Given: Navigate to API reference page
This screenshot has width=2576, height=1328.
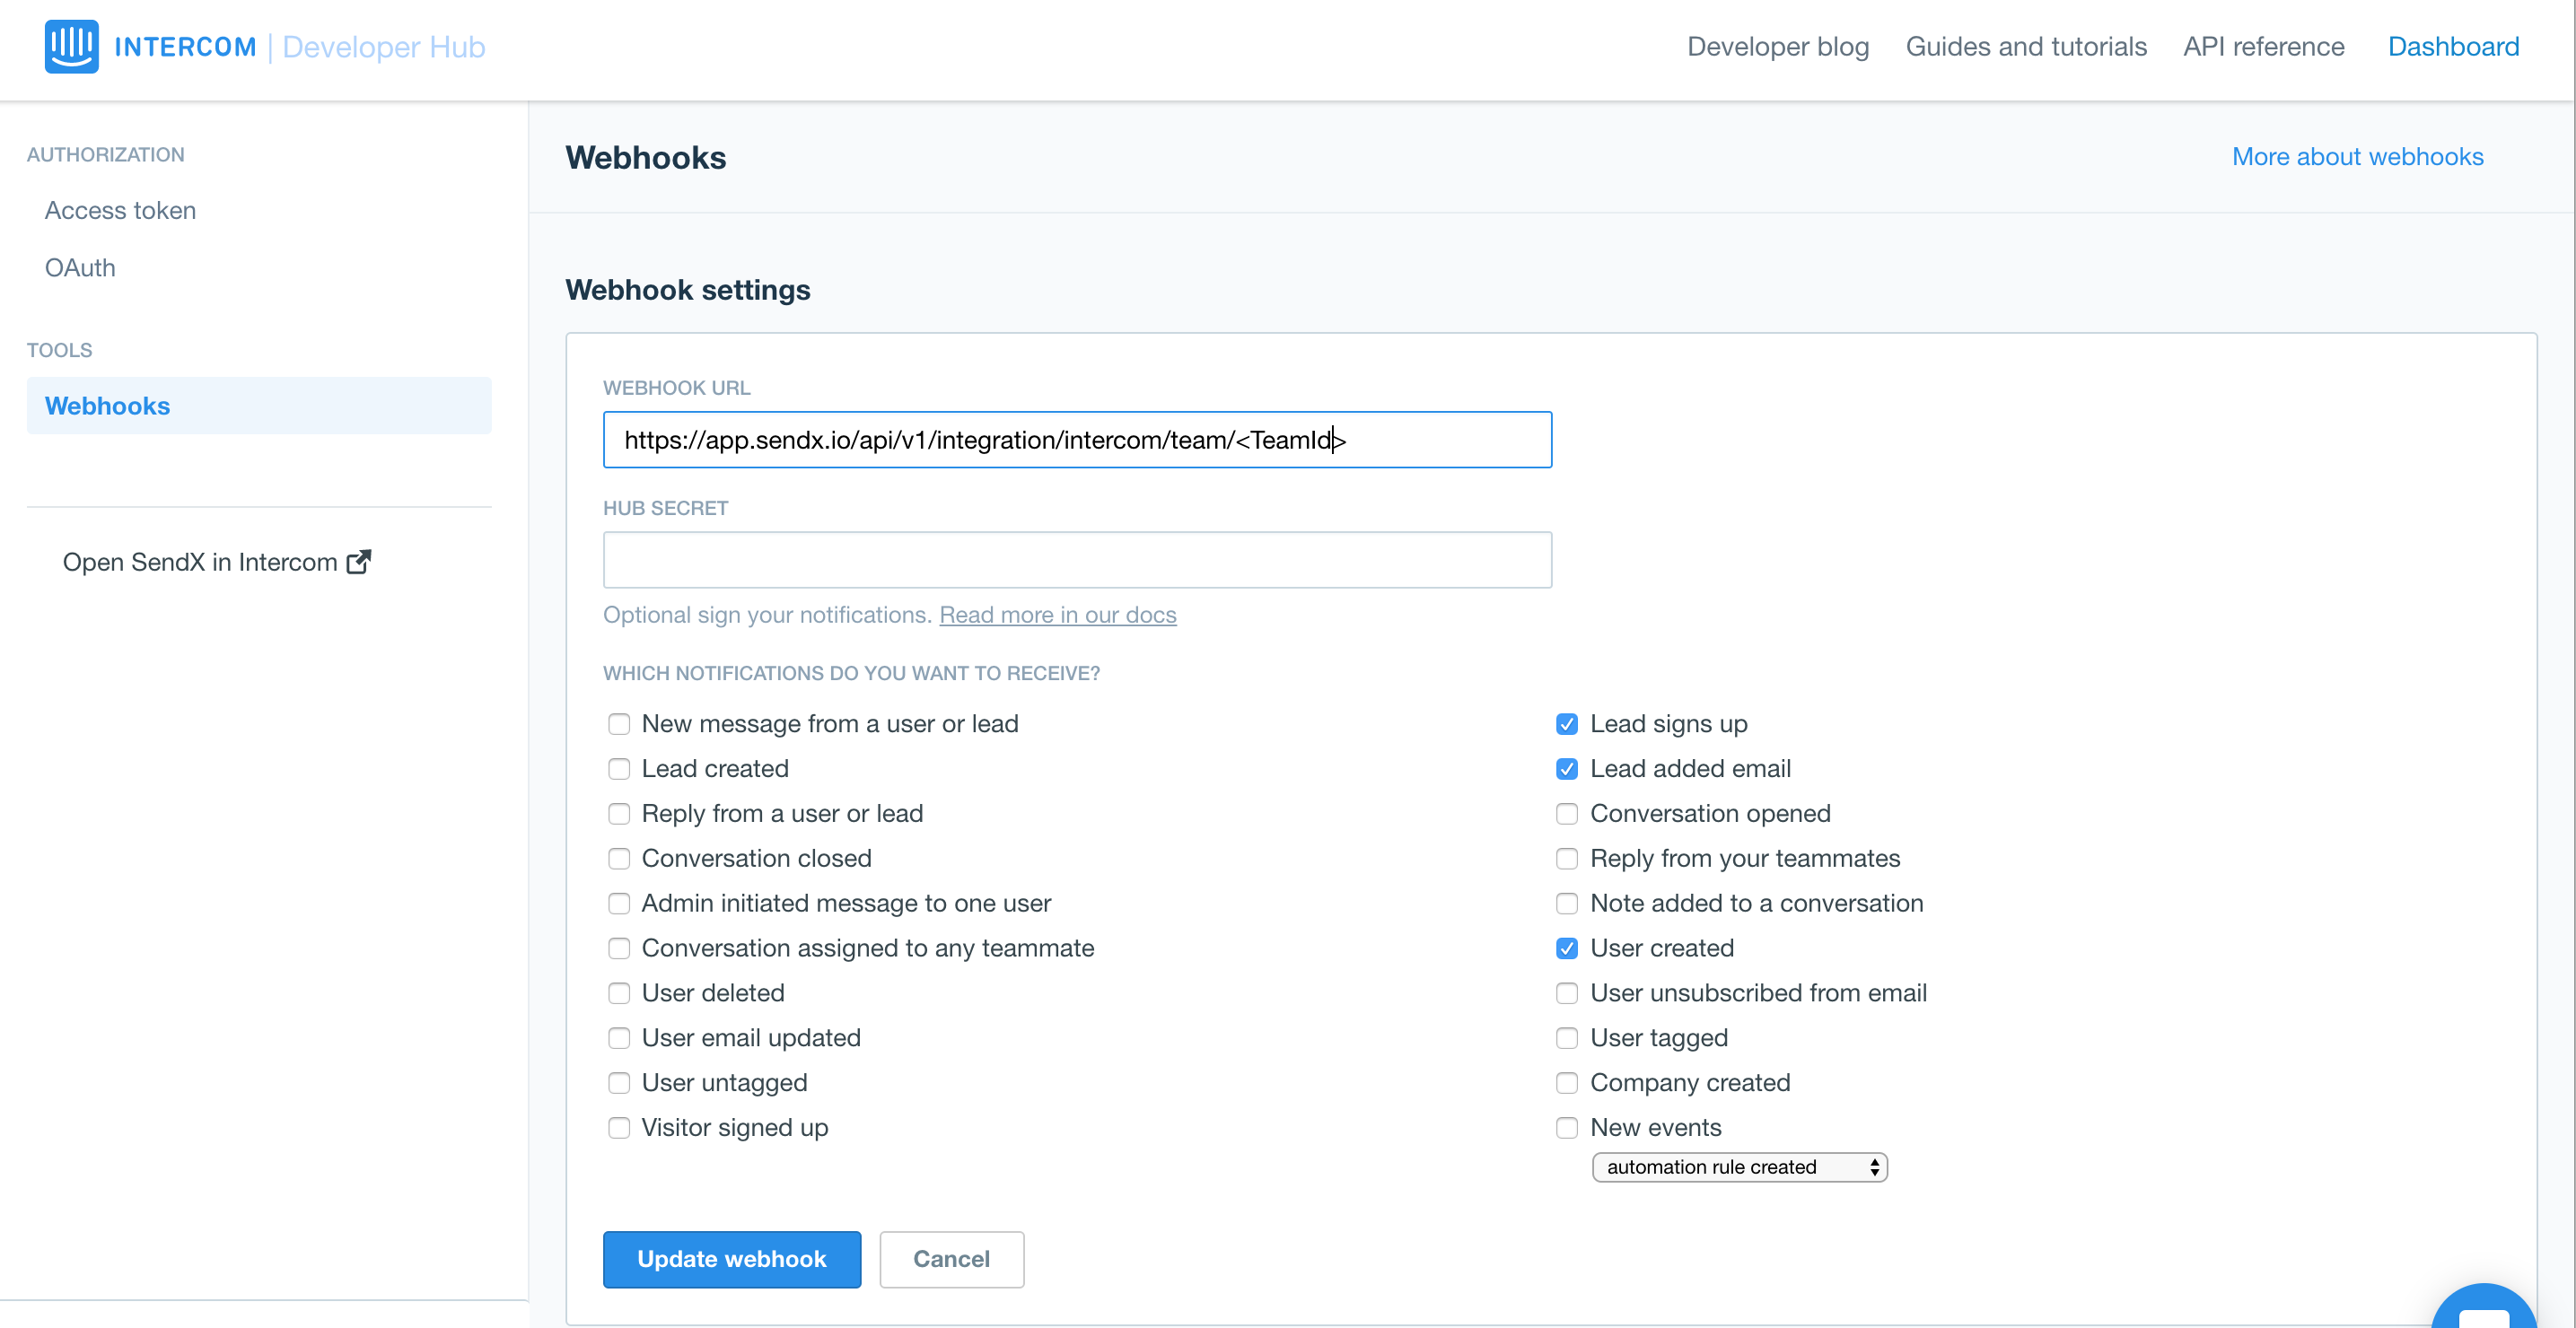Looking at the screenshot, I should click(x=2268, y=48).
